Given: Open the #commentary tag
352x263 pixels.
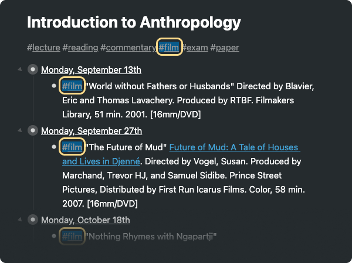Looking at the screenshot, I should click(128, 48).
